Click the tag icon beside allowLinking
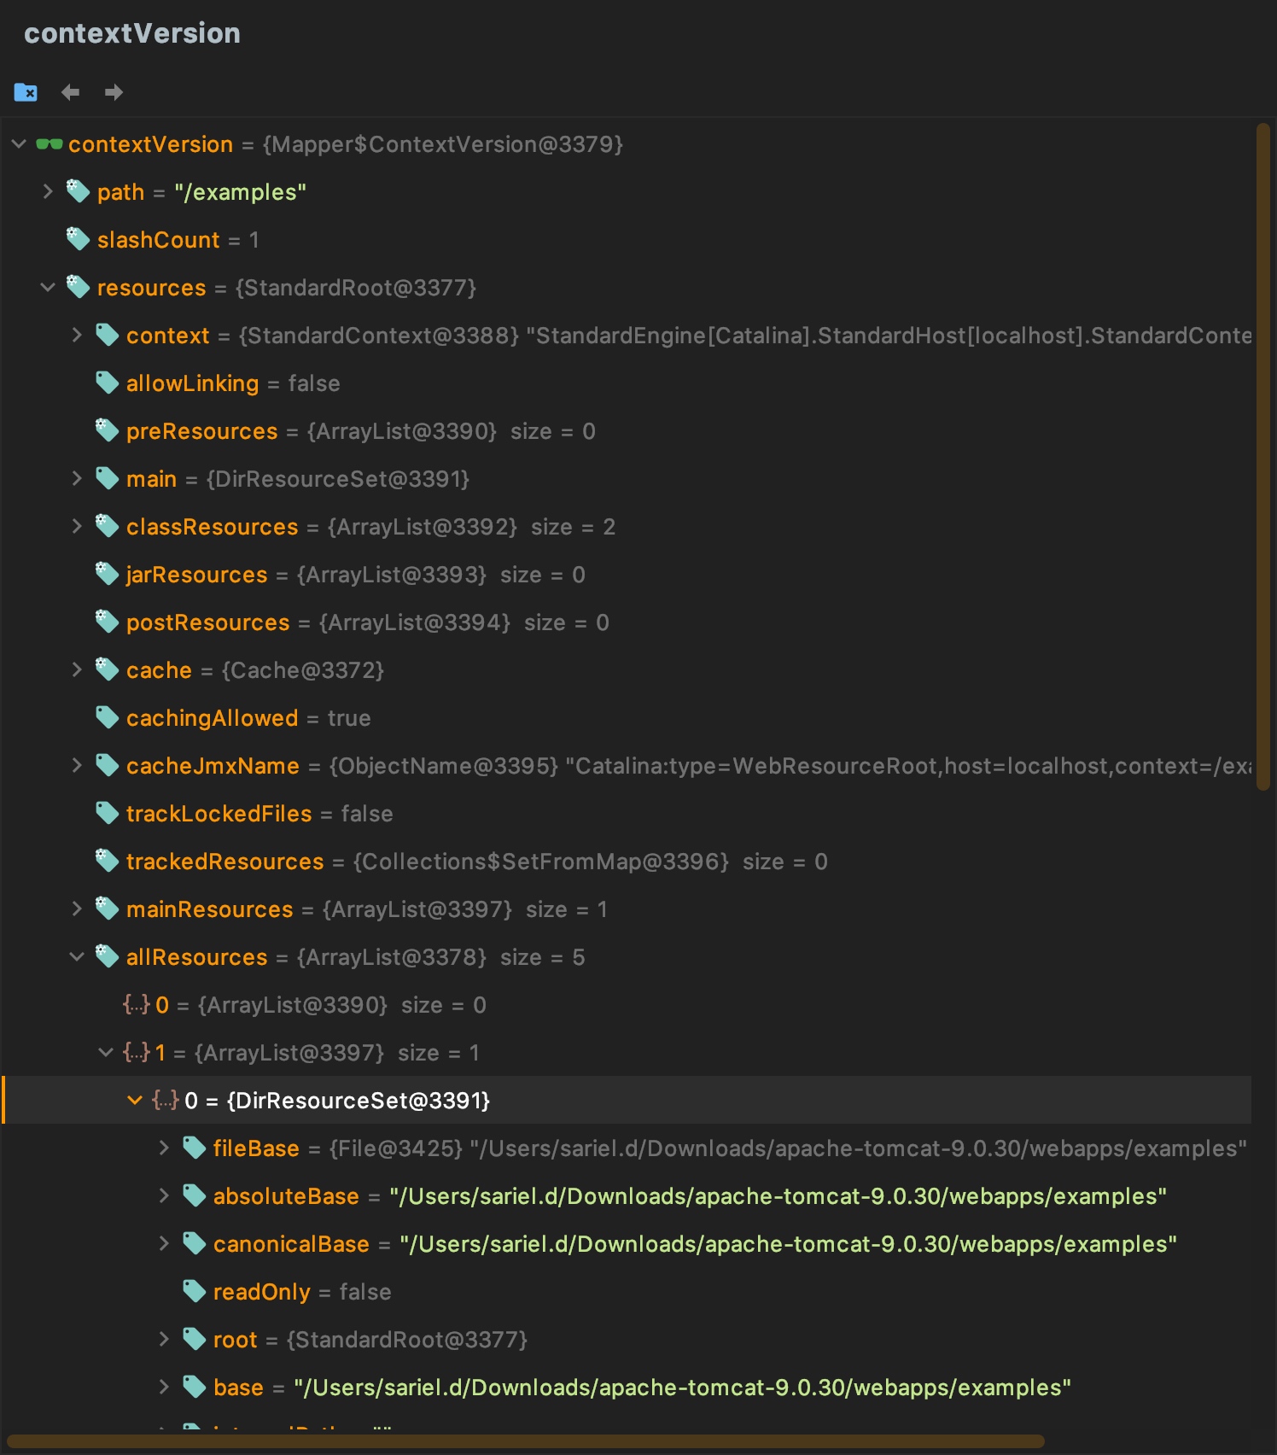 click(108, 383)
